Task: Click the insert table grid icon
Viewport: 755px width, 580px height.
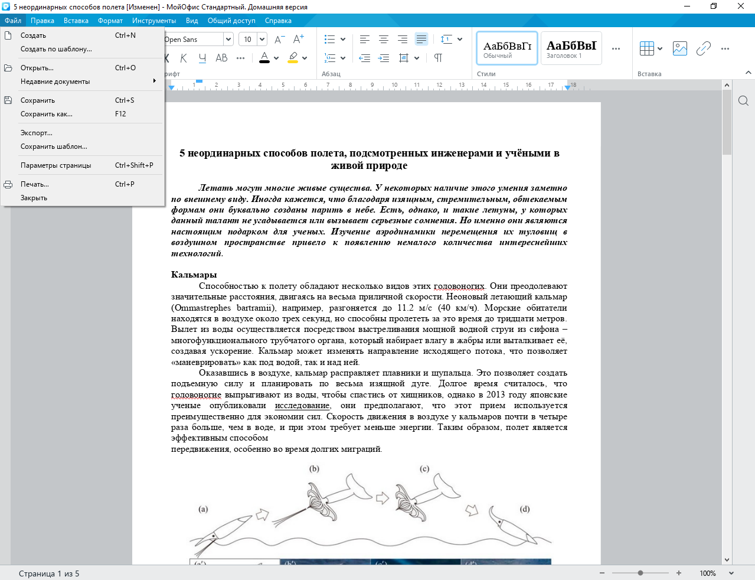Action: point(647,48)
